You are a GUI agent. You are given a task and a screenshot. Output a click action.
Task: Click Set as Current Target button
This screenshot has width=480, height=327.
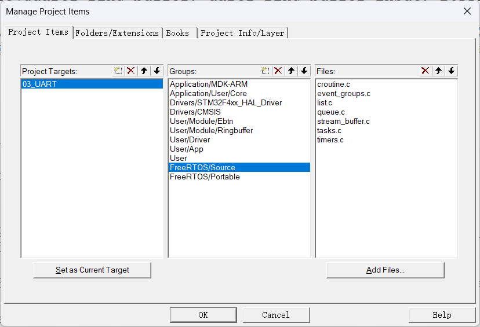(x=92, y=270)
